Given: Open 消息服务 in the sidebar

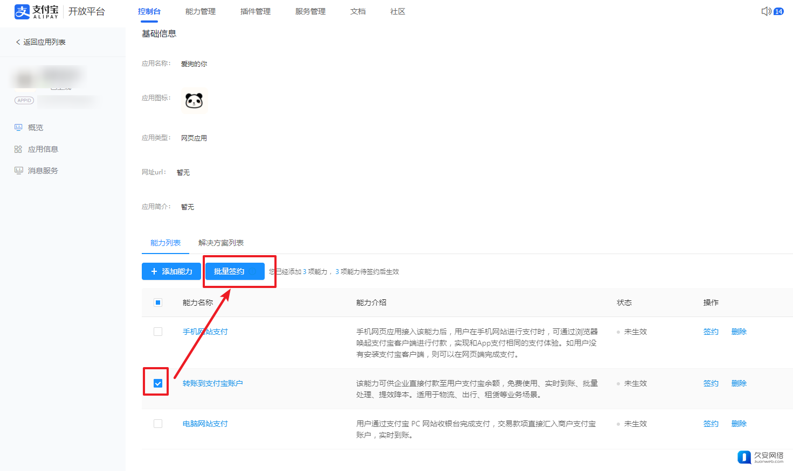Looking at the screenshot, I should [43, 171].
